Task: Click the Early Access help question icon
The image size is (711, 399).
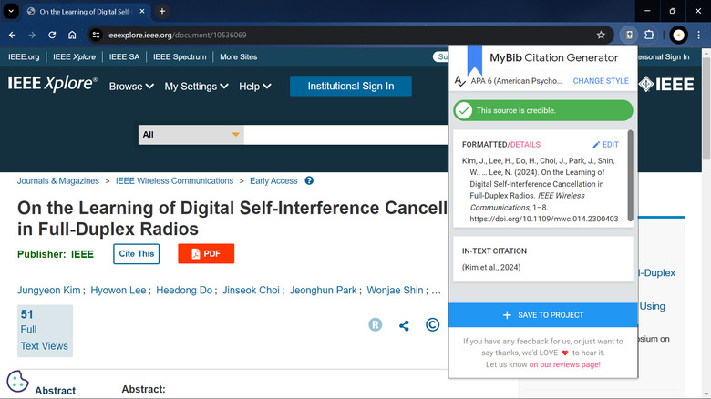Action: coord(309,181)
